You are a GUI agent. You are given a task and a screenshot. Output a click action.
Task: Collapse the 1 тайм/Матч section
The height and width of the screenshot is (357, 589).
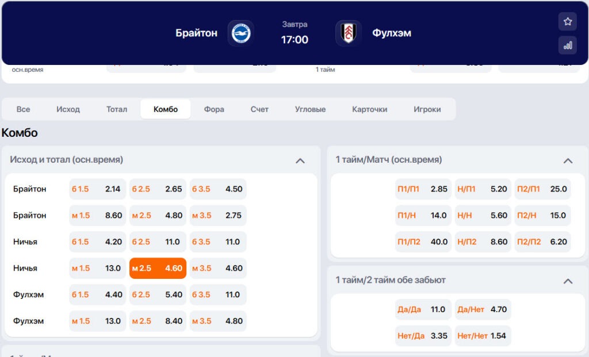pos(568,160)
